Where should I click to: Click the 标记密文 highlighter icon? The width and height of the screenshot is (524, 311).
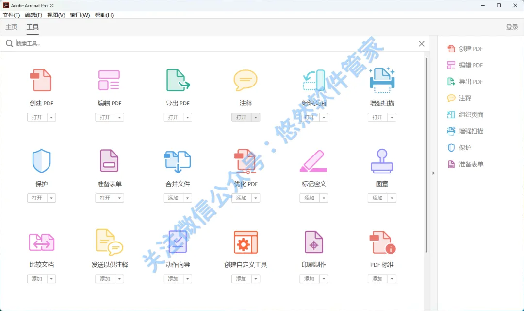click(x=313, y=161)
